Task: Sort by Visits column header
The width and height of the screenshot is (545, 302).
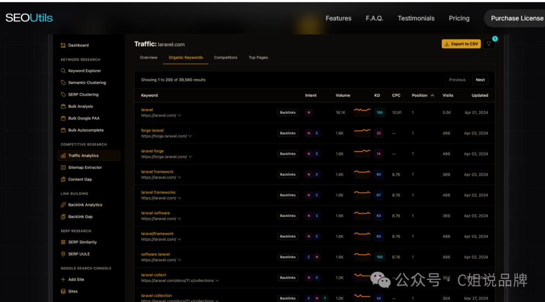Action: pos(448,95)
